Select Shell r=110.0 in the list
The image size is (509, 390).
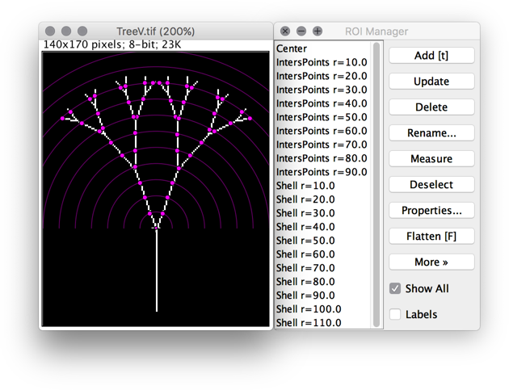[x=322, y=323]
